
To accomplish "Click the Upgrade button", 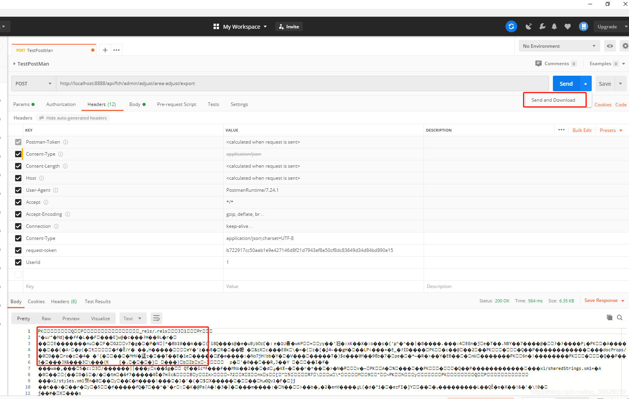I will point(607,26).
